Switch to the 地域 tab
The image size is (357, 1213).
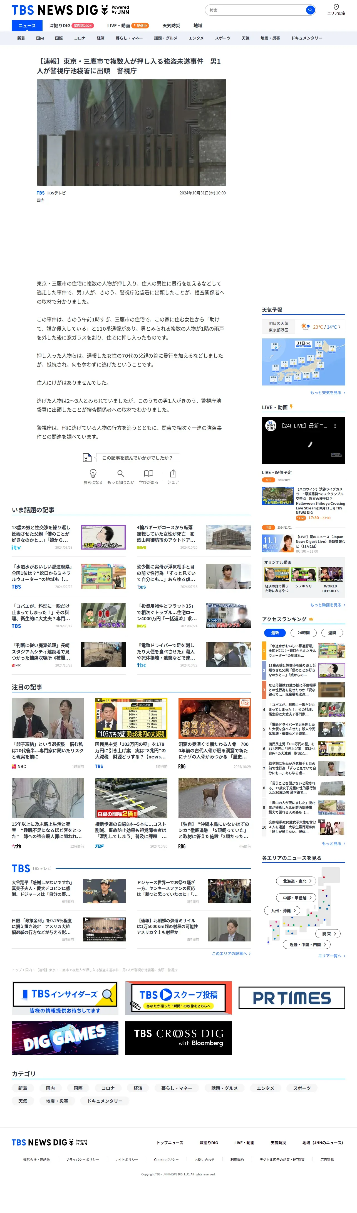coord(198,25)
